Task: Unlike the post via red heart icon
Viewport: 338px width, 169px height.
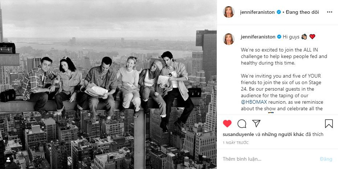Action: click(227, 124)
